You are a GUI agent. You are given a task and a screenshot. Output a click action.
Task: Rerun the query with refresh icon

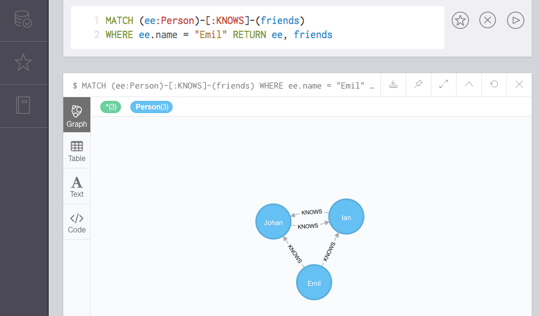tap(494, 85)
